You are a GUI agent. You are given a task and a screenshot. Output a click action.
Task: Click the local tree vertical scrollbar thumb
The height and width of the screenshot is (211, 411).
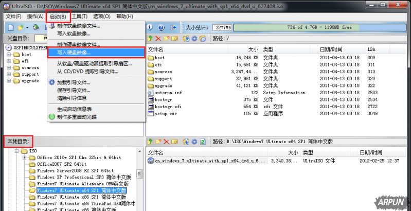[x=140, y=174]
